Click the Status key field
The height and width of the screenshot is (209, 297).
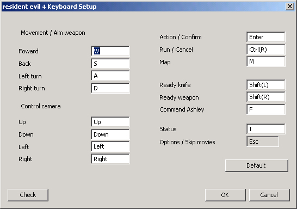pyautogui.click(x=266, y=129)
